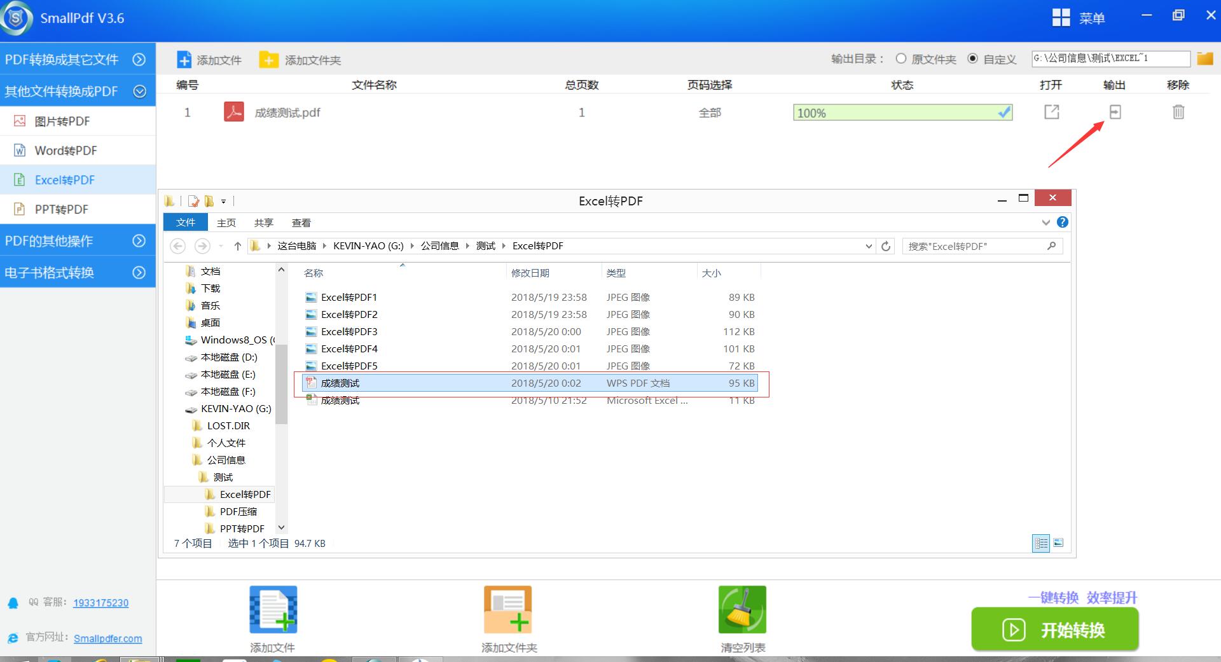
Task: Go up one folder level in Explorer
Action: point(237,246)
